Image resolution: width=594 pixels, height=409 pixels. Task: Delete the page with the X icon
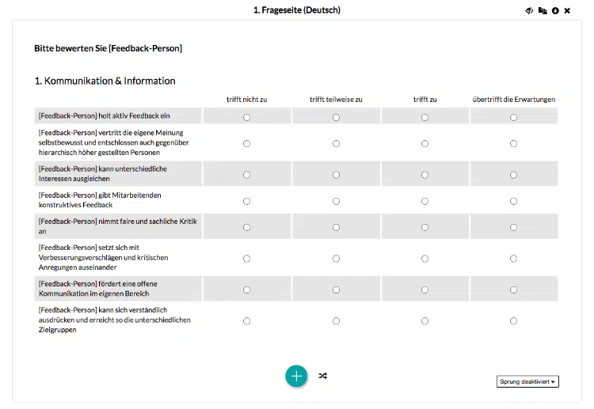pos(567,10)
